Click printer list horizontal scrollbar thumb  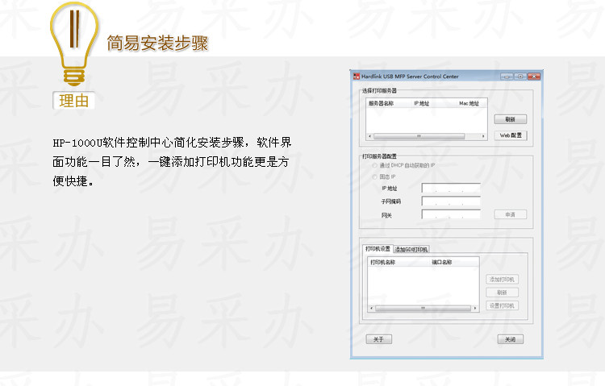(423, 308)
